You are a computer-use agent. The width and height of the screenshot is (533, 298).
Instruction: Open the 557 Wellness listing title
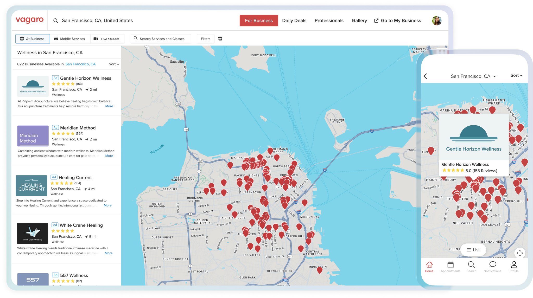click(74, 275)
